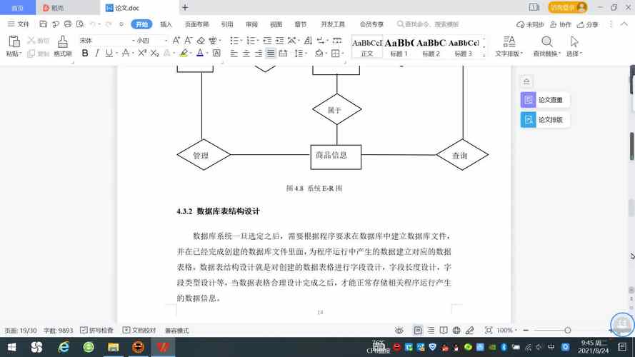This screenshot has width=635, height=357.
Task: Switch to the 页面布局 ribbon tab
Action: coord(196,24)
